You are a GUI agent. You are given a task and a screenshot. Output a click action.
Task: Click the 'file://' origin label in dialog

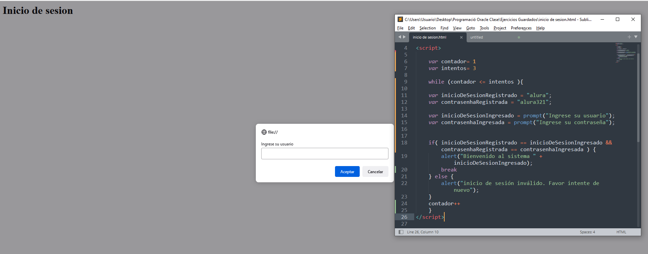(273, 132)
